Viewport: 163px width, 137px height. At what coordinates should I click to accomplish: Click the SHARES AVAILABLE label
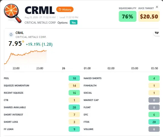tap(15, 107)
